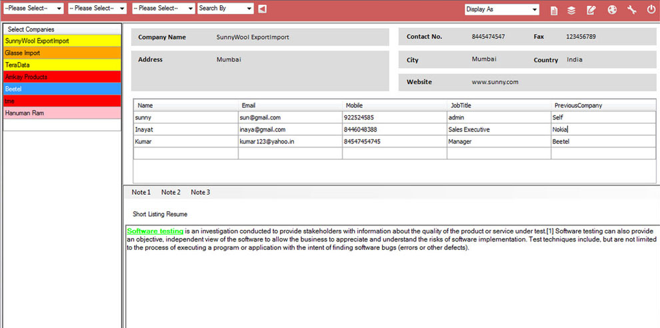Click the red back arrow icon
The height and width of the screenshot is (328, 660).
262,9
